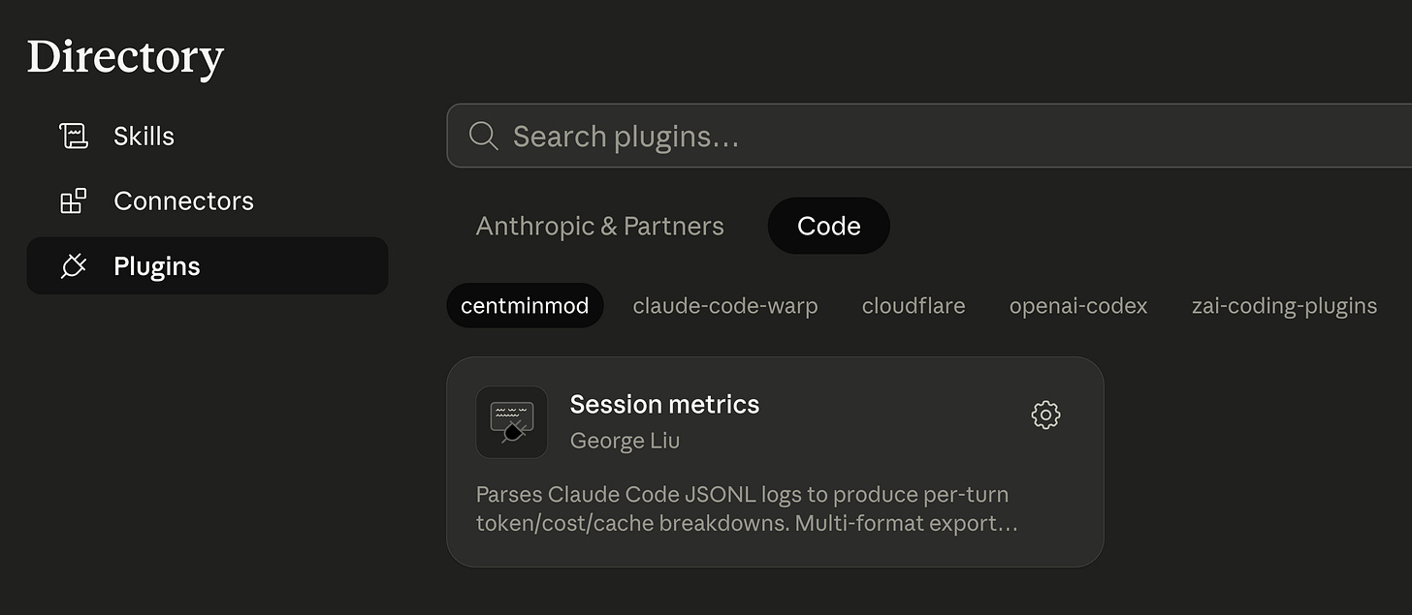Select the openai-codex filter chip
The image size is (1412, 615).
1077,306
